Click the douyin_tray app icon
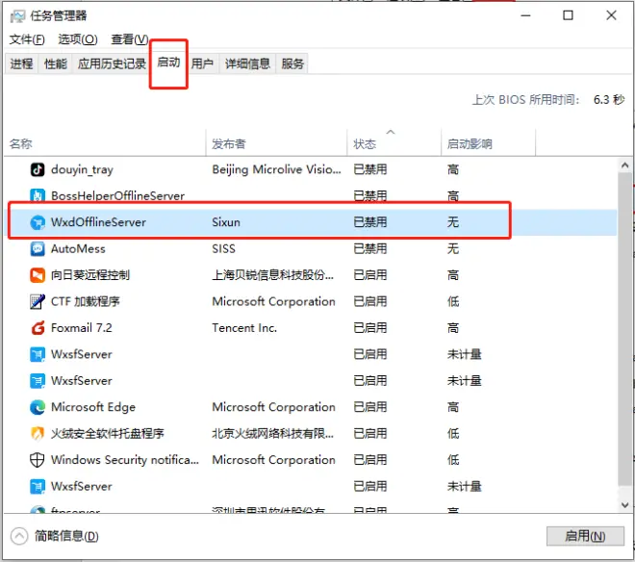635x562 pixels. pos(38,169)
